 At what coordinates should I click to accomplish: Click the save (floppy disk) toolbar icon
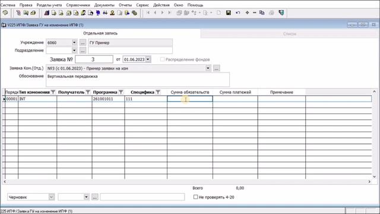point(228,12)
